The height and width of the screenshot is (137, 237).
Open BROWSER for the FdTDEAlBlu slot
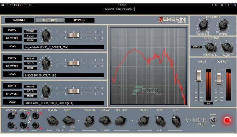point(12,94)
